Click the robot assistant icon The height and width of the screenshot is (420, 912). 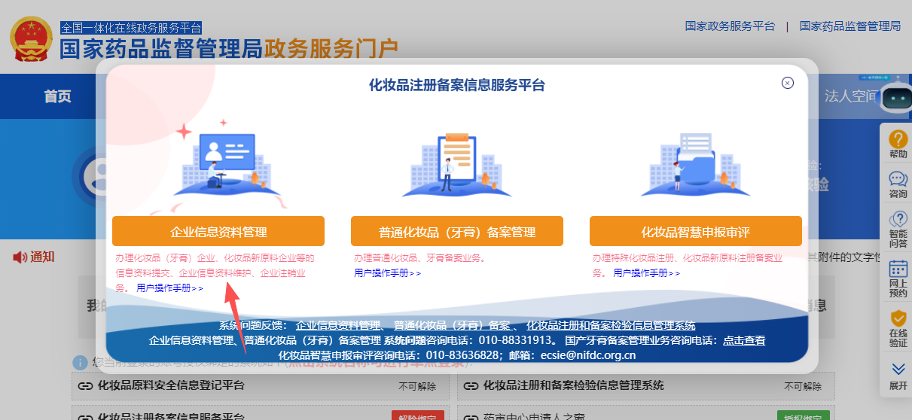896,99
